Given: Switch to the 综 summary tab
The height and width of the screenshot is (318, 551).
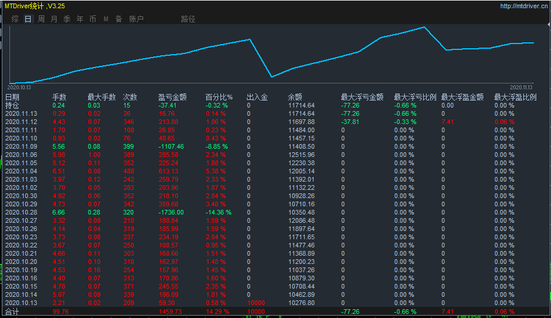Looking at the screenshot, I should [15, 19].
